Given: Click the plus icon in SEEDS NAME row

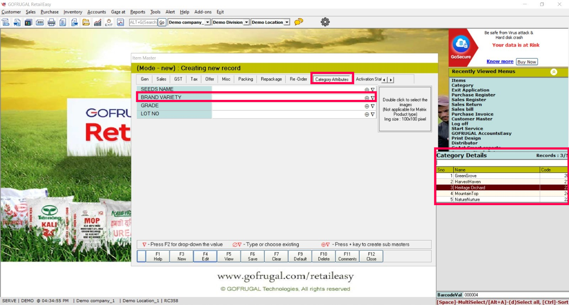Looking at the screenshot, I should pyautogui.click(x=367, y=90).
